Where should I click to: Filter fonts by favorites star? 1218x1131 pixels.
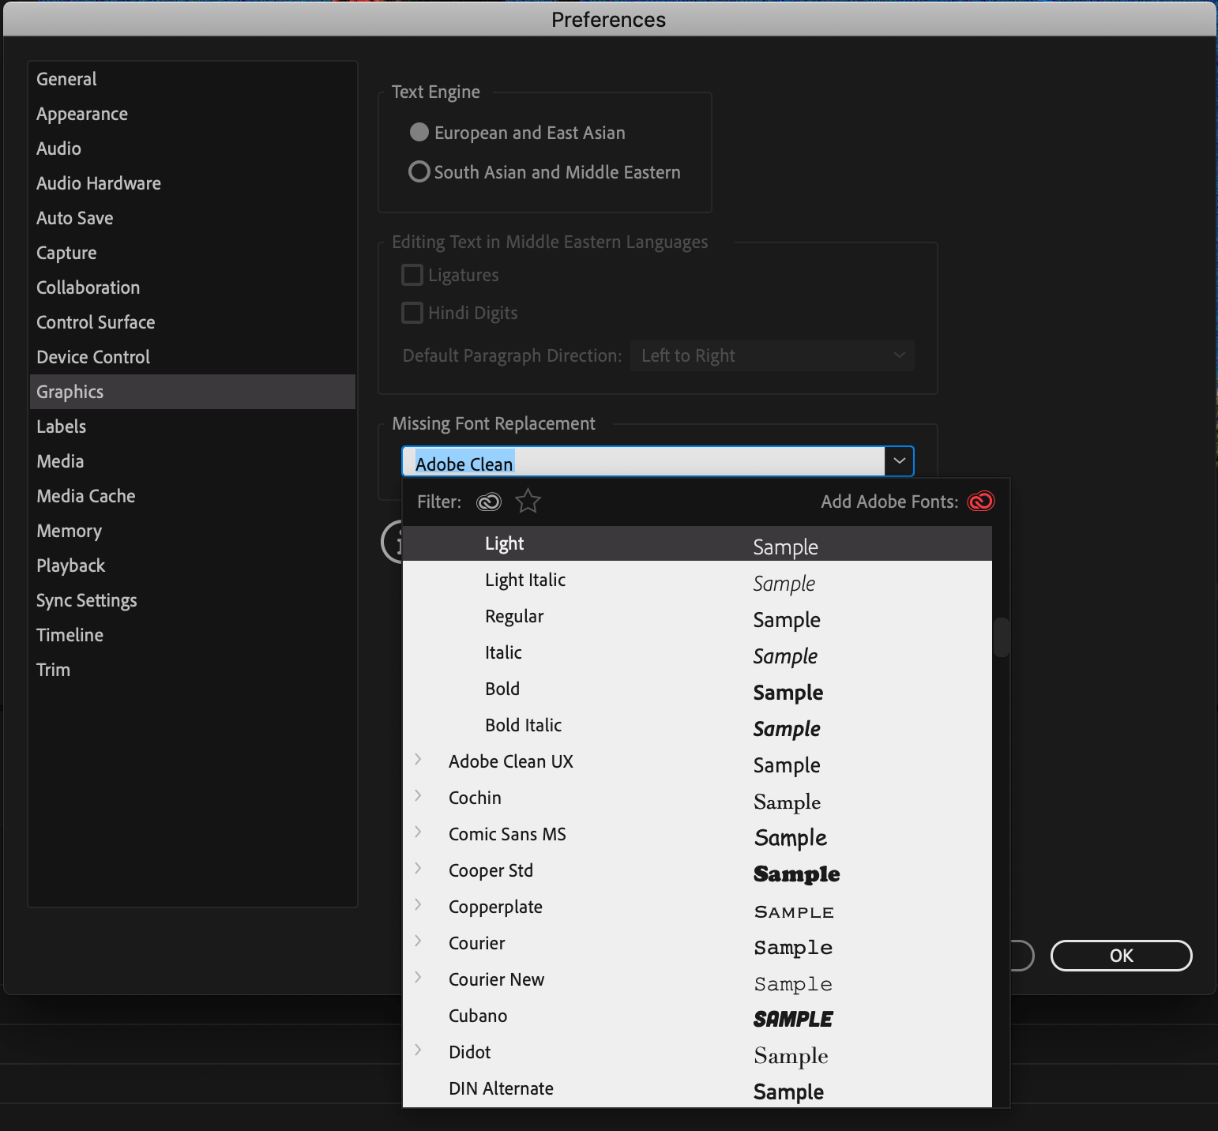point(528,501)
